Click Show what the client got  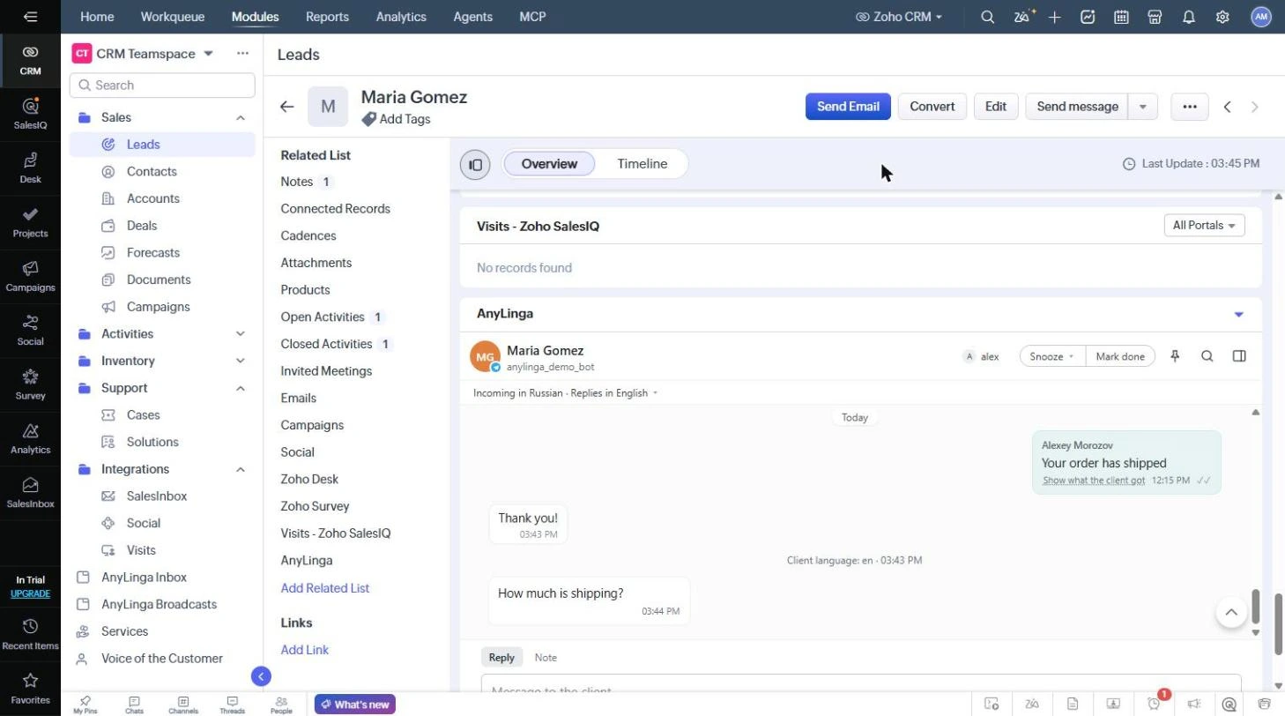point(1094,481)
